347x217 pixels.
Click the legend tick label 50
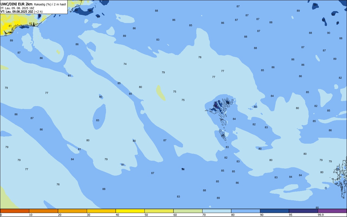(x=146, y=215)
